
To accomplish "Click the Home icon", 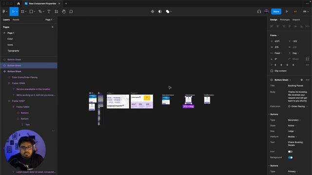I will (19, 3).
